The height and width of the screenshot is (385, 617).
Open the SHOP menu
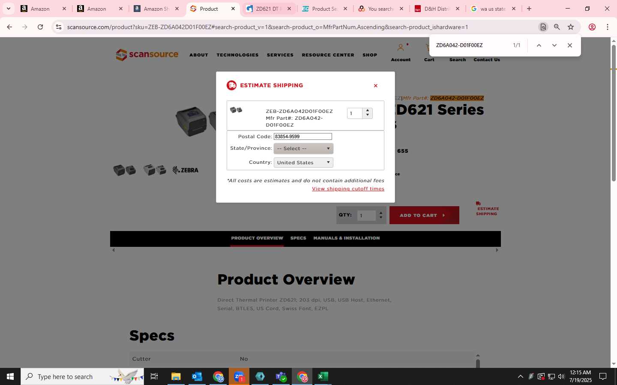coord(370,55)
